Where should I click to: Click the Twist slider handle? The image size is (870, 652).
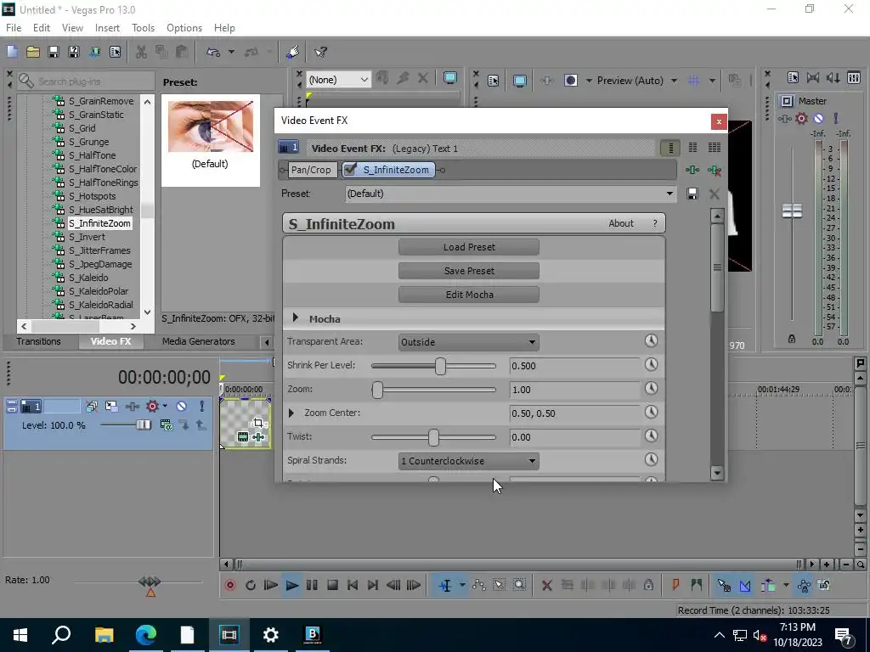pyautogui.click(x=433, y=437)
